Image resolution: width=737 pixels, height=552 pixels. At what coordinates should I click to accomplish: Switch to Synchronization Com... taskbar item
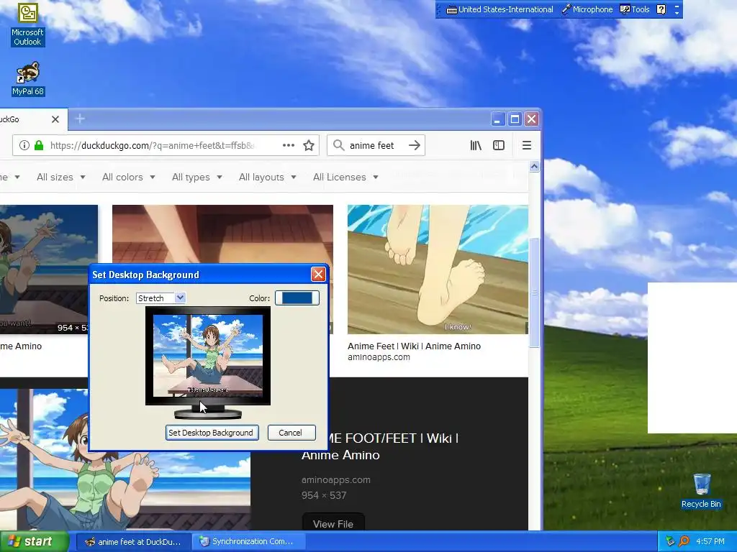point(248,542)
